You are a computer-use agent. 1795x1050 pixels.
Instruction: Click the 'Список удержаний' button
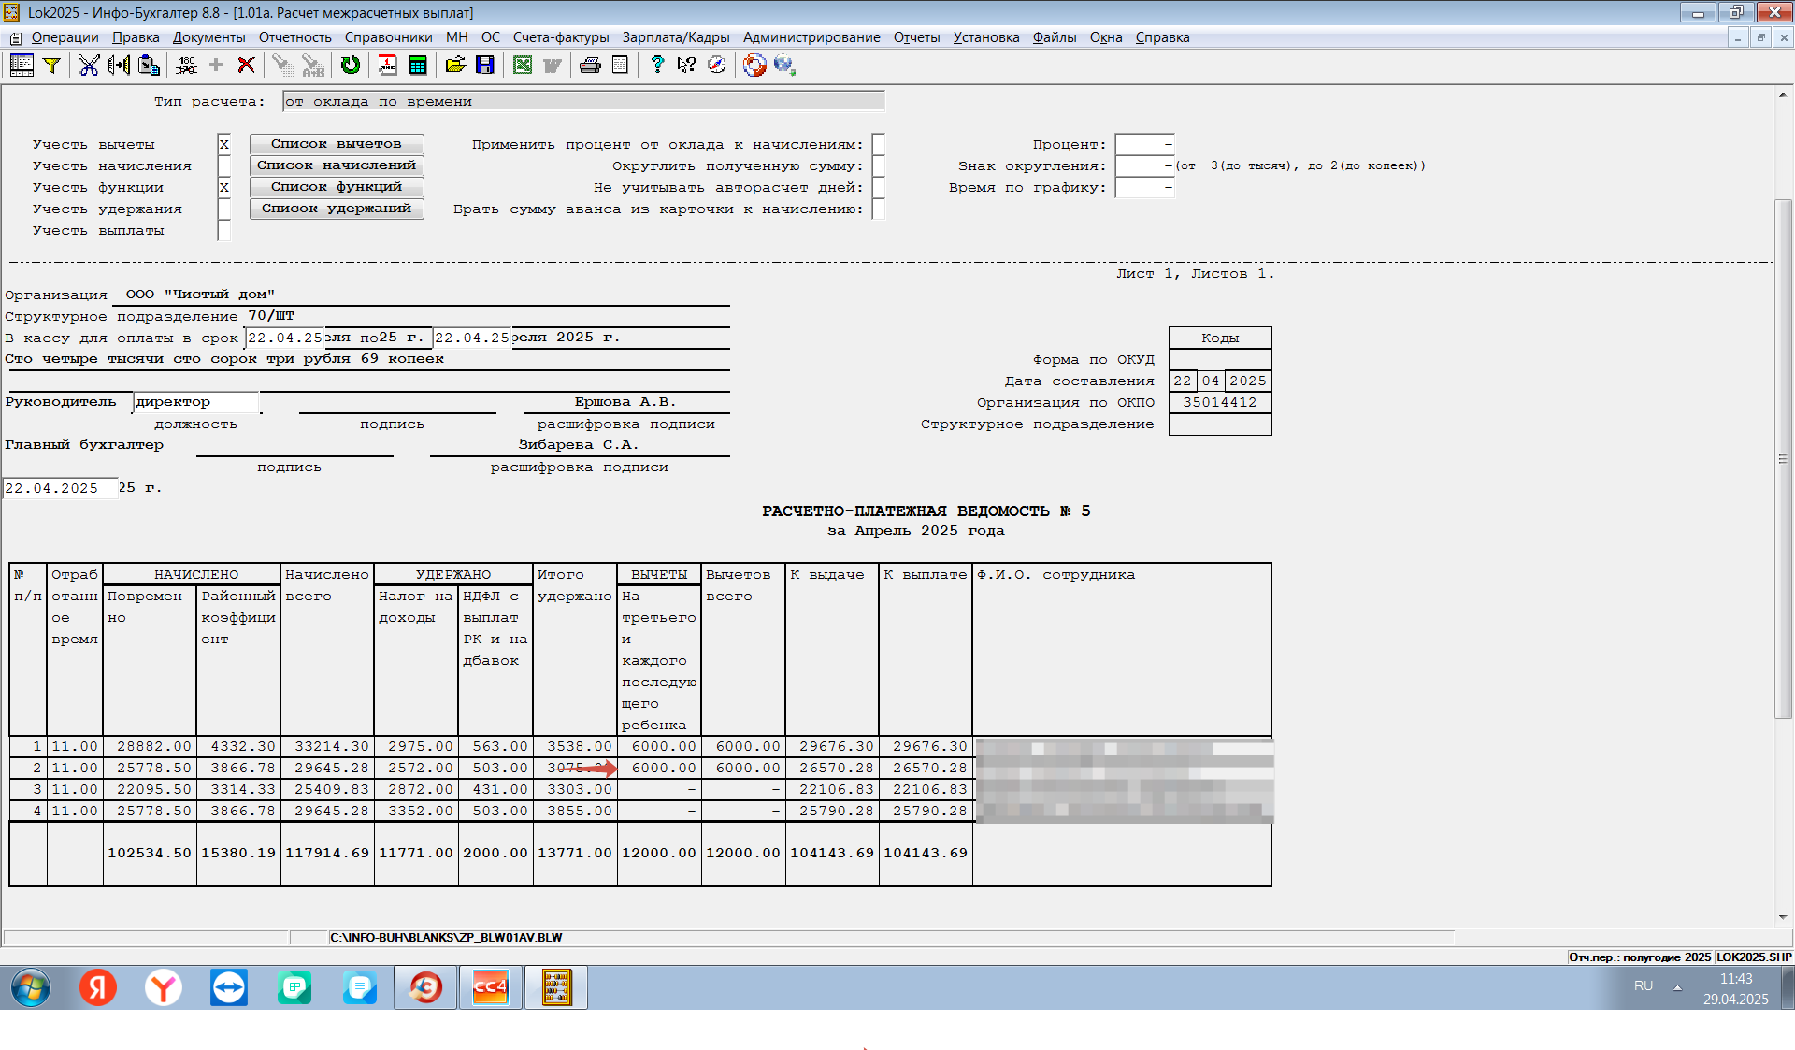pyautogui.click(x=337, y=209)
